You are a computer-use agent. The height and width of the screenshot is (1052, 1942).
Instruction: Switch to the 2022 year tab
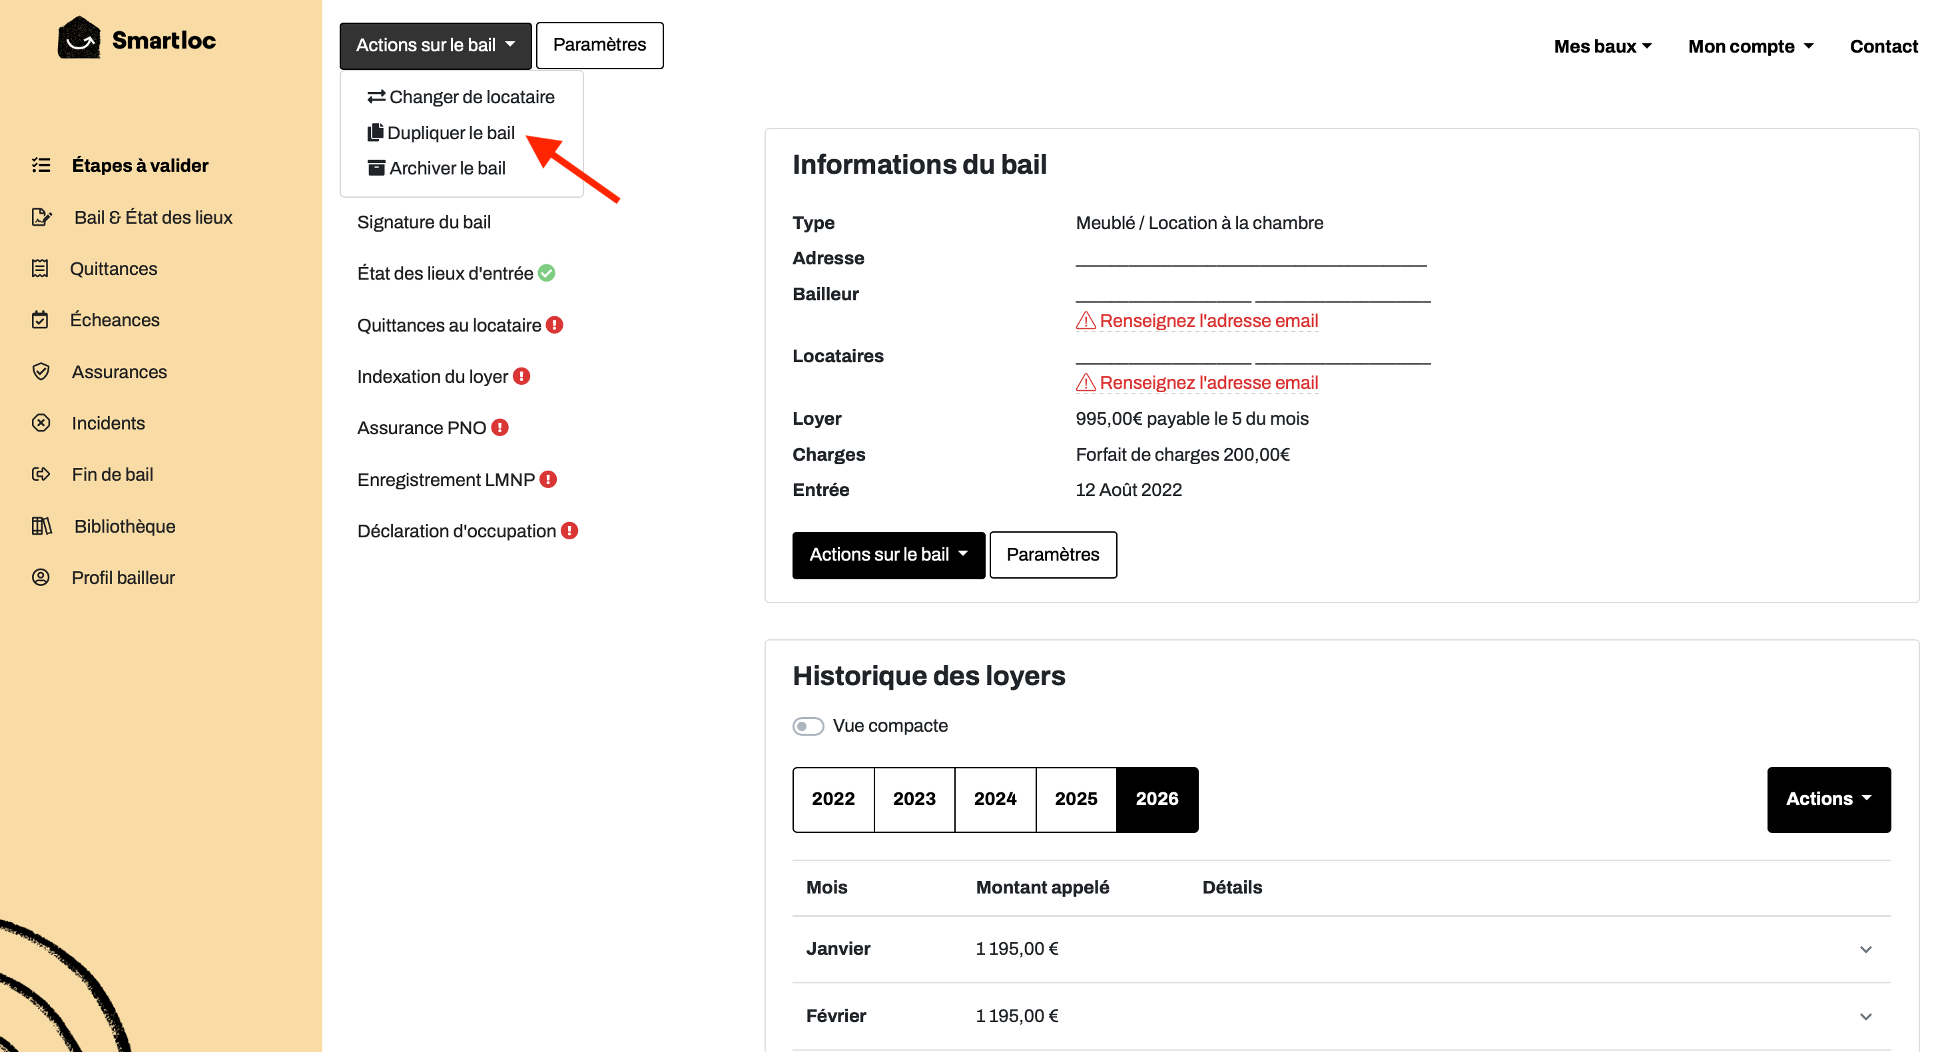pos(833,799)
